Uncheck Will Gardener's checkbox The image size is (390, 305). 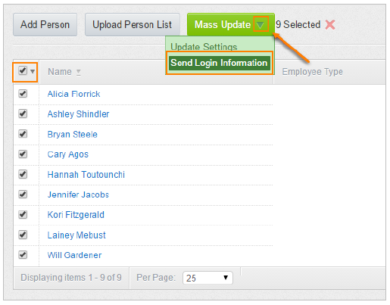[23, 255]
